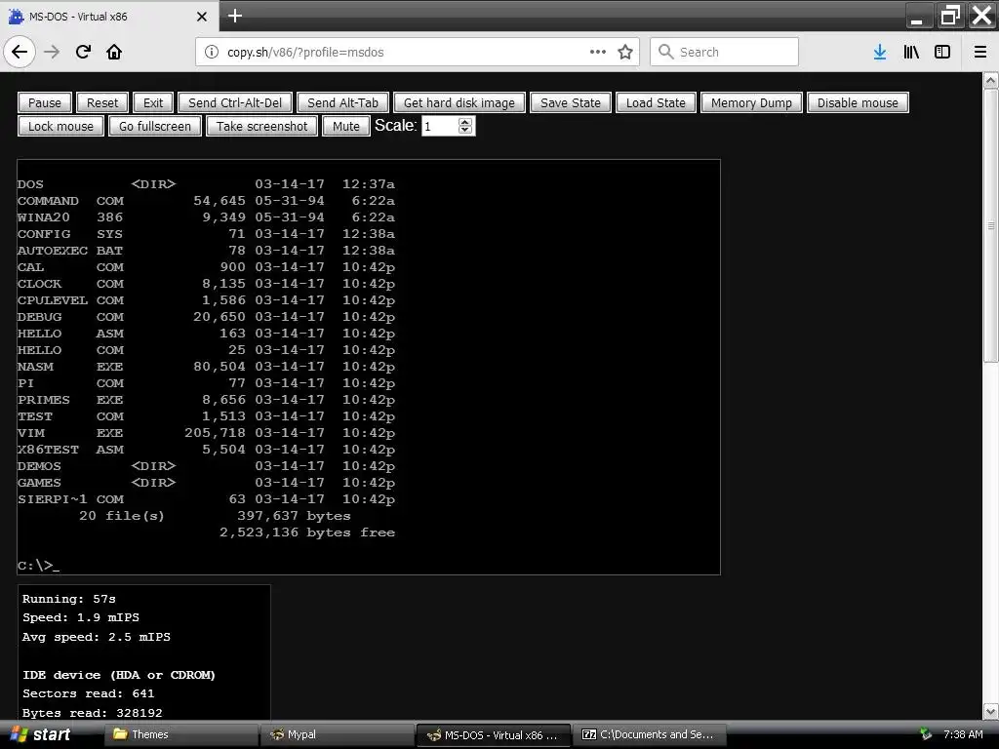Click the '2,523,136 bytes free' line
999x749 pixels.
click(307, 532)
